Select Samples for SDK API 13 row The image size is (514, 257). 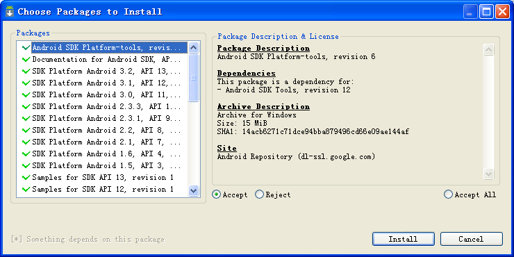102,177
